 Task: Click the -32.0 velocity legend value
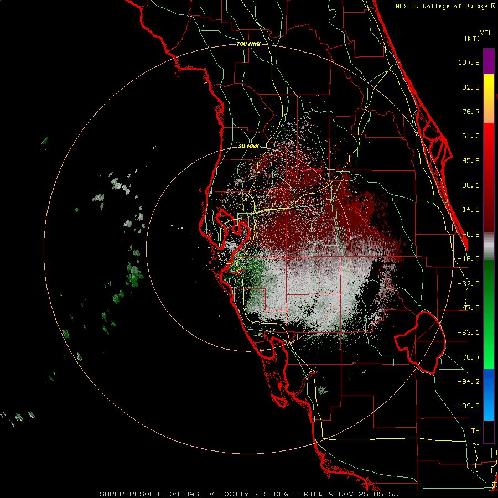point(469,284)
